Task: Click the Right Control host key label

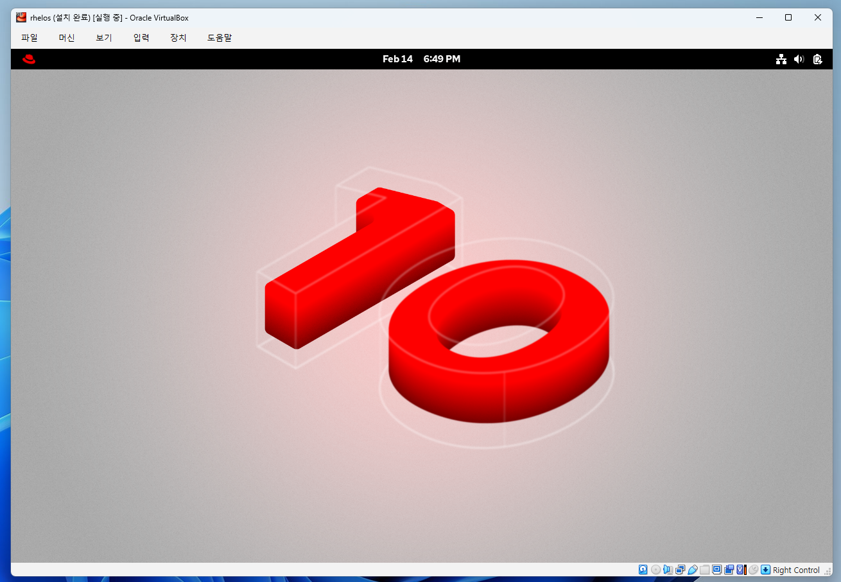Action: [x=796, y=570]
